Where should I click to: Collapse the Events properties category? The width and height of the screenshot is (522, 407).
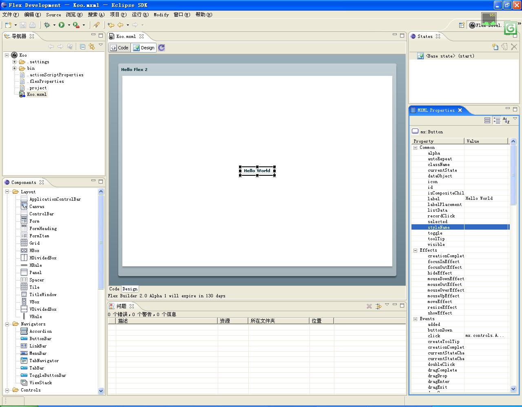[416, 319]
